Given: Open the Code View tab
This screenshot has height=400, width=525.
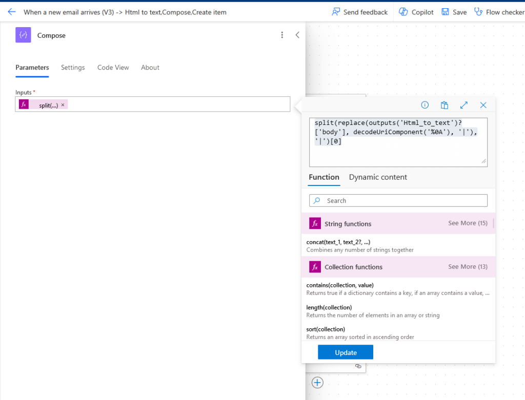Looking at the screenshot, I should click(x=113, y=68).
